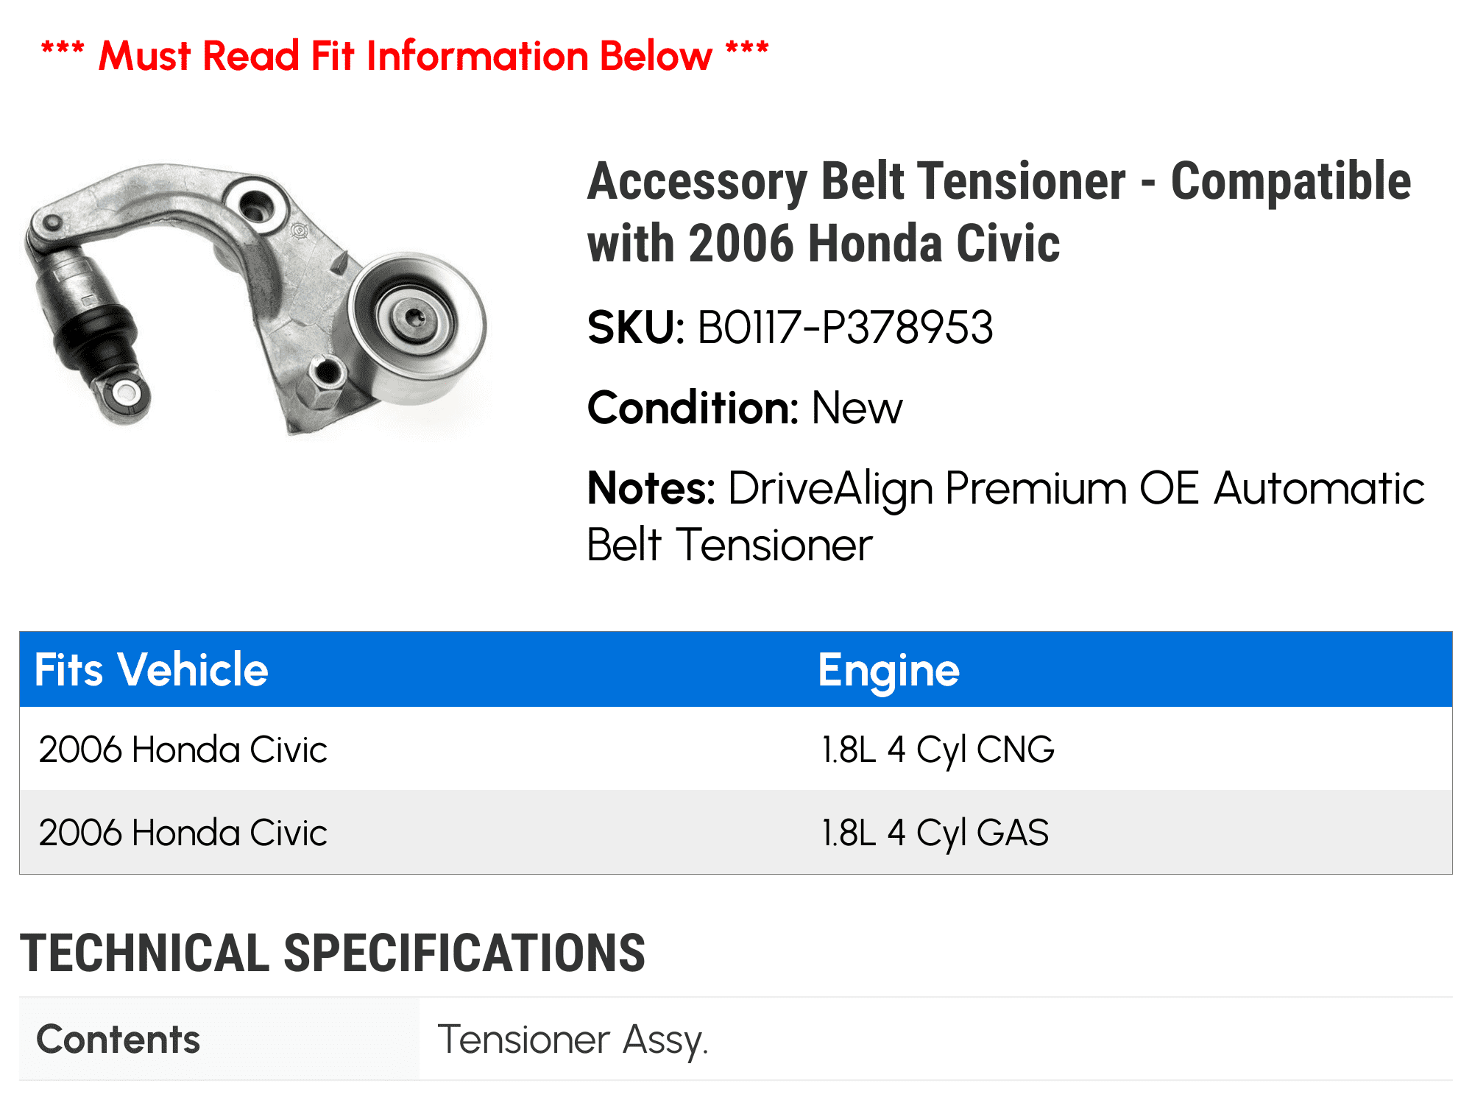Screen dimensions: 1472x1100
Task: Click the red Must Read Fit Information banner
Action: point(405,56)
